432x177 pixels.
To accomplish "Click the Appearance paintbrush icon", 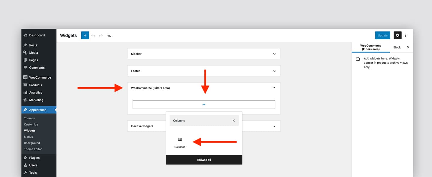I will click(x=25, y=110).
